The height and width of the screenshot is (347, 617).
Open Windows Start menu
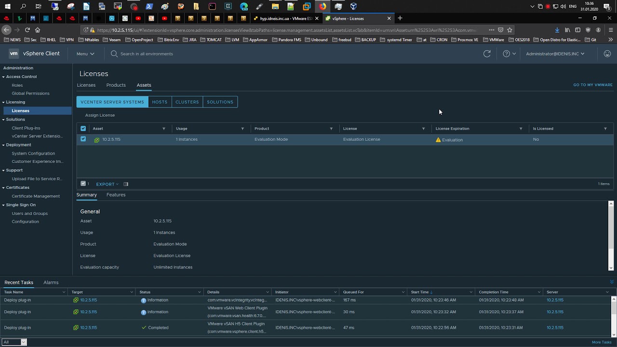click(x=7, y=6)
